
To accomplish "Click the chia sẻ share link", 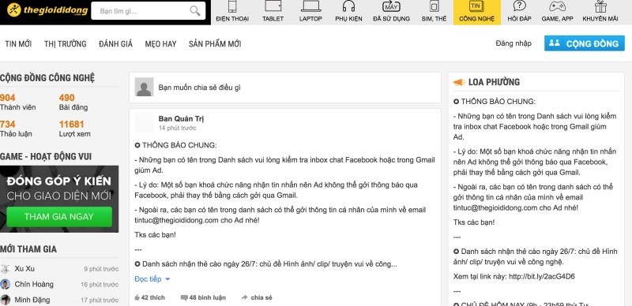I will [261, 297].
